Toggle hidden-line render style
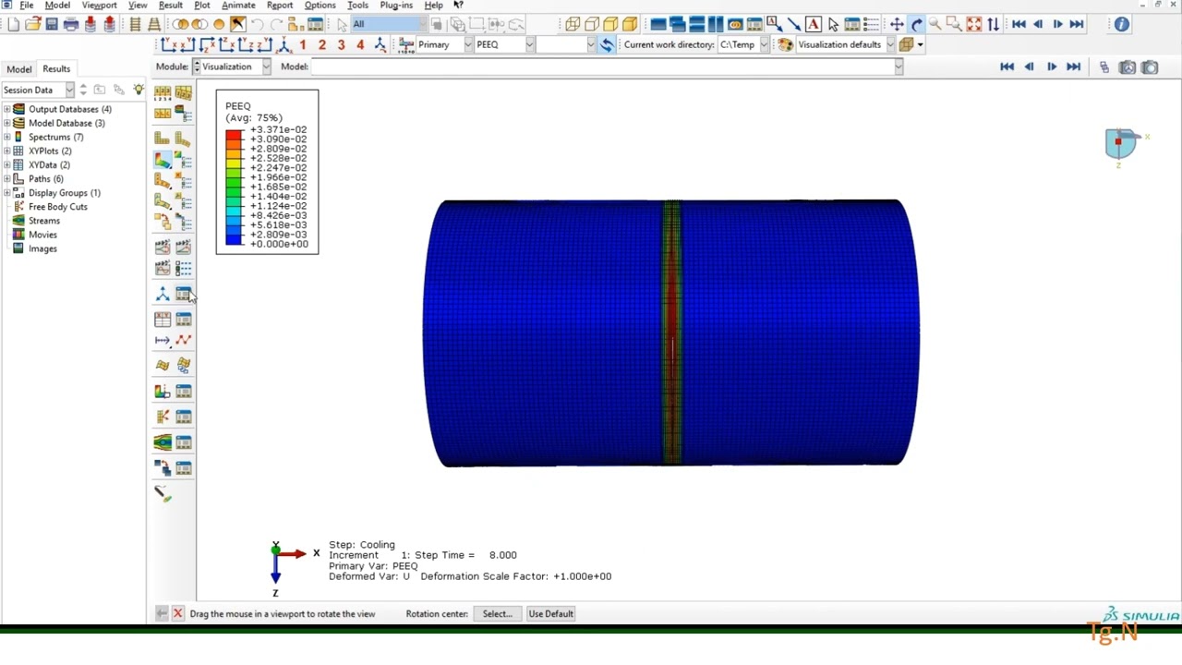This screenshot has width=1182, height=665. [x=592, y=24]
